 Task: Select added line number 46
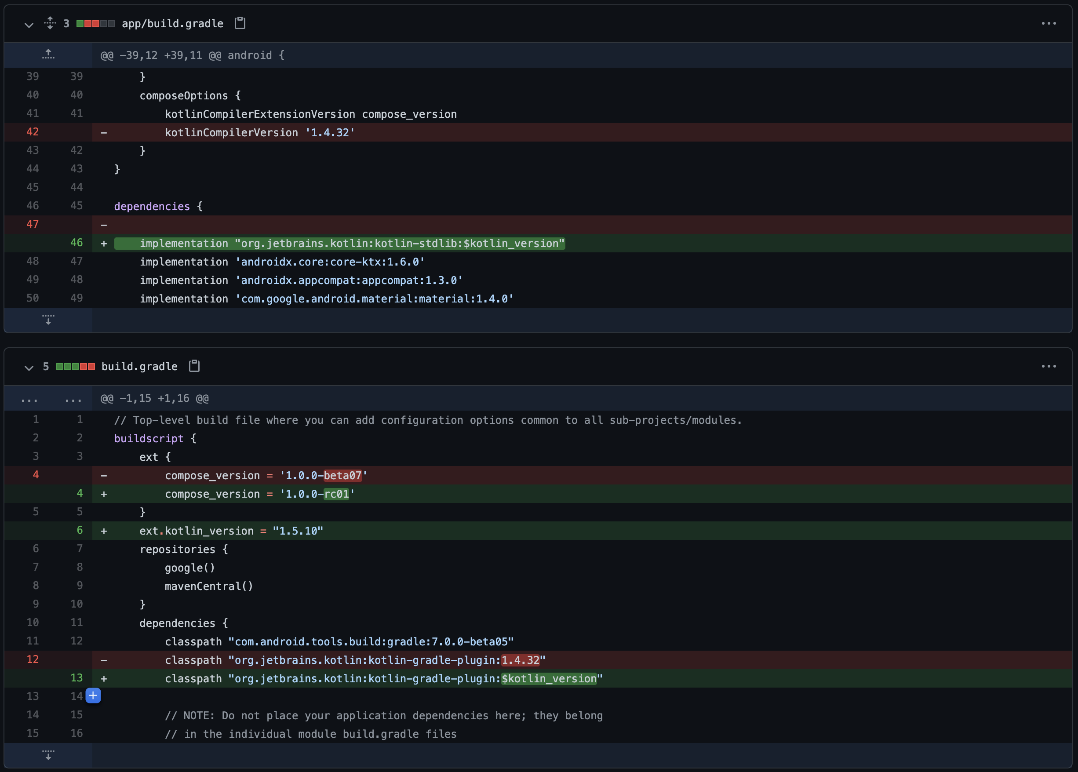(76, 242)
